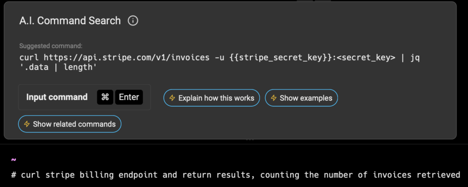Click the Enter key badge

click(x=129, y=97)
